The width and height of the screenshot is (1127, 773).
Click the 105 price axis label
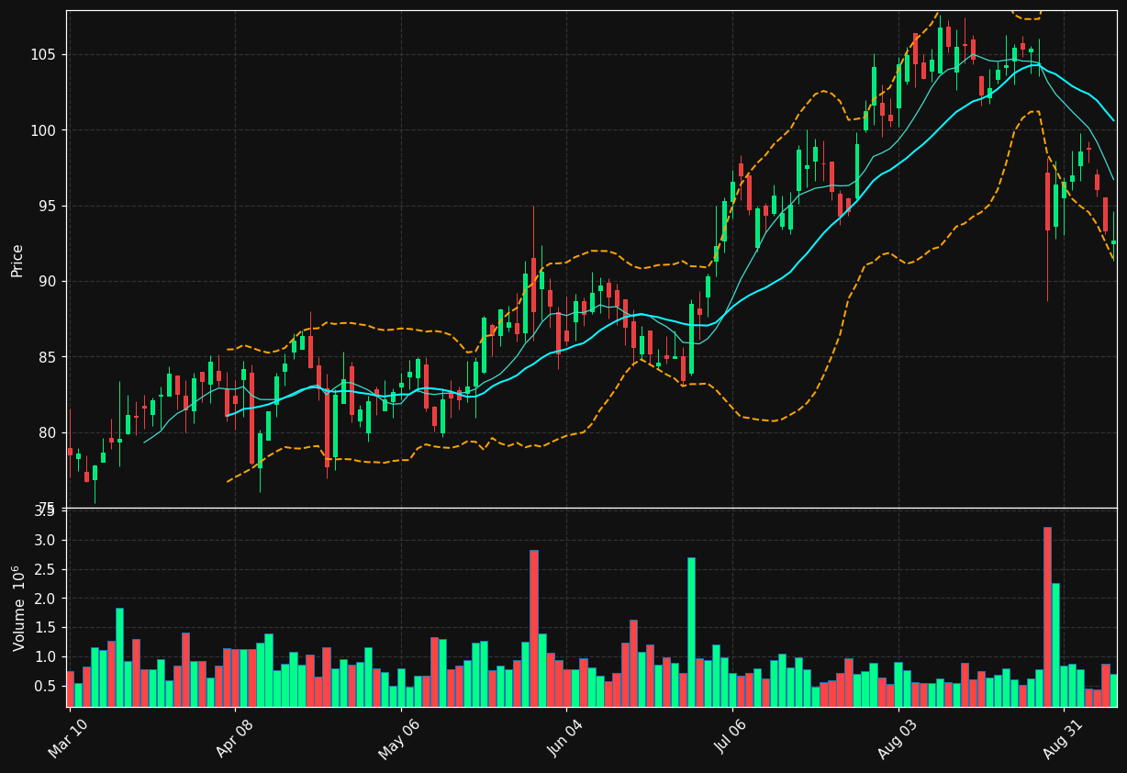[43, 55]
